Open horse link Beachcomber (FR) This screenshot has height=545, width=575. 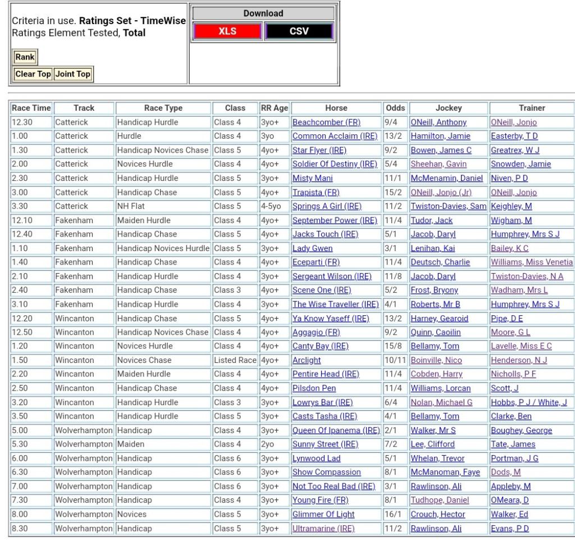coord(326,122)
